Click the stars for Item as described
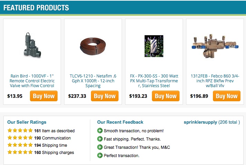Viewport: 246px width, 165px height. click(20, 130)
